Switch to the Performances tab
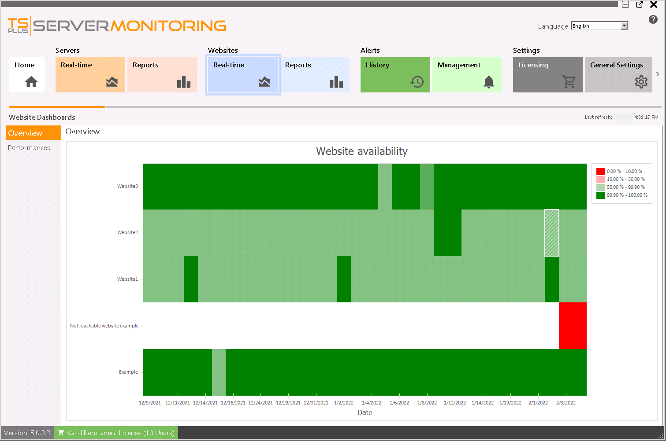This screenshot has height=441, width=666. 29,147
